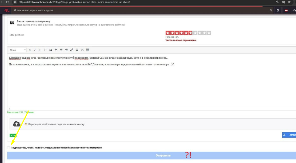The width and height of the screenshot is (296, 163).
Task: Apply blockquote formatting
Action: (x=51, y=50)
